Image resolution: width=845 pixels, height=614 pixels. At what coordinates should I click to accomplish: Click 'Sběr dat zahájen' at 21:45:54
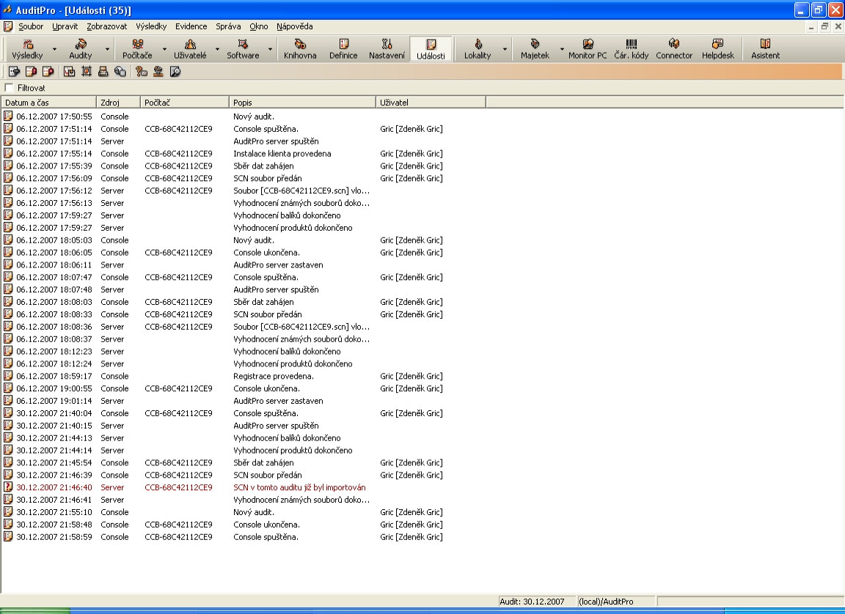coord(263,463)
